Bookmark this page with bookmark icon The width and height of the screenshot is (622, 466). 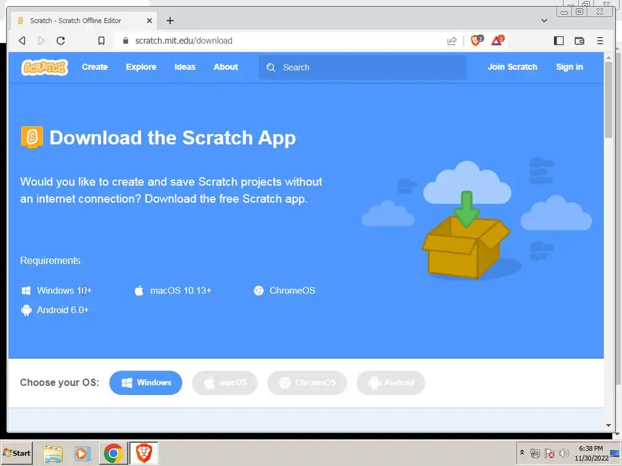[101, 41]
